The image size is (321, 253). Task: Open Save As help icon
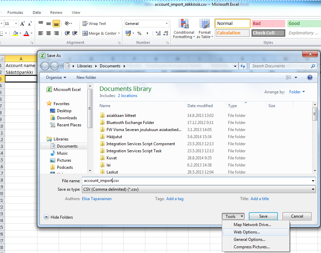[x=310, y=77]
